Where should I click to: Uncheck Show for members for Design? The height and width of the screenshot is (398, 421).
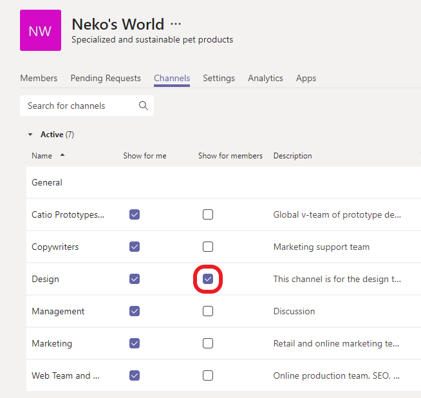(x=208, y=279)
